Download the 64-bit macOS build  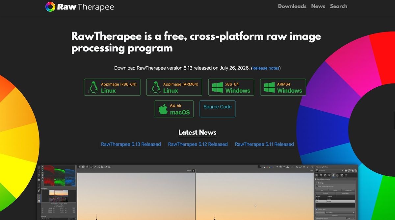(x=174, y=109)
